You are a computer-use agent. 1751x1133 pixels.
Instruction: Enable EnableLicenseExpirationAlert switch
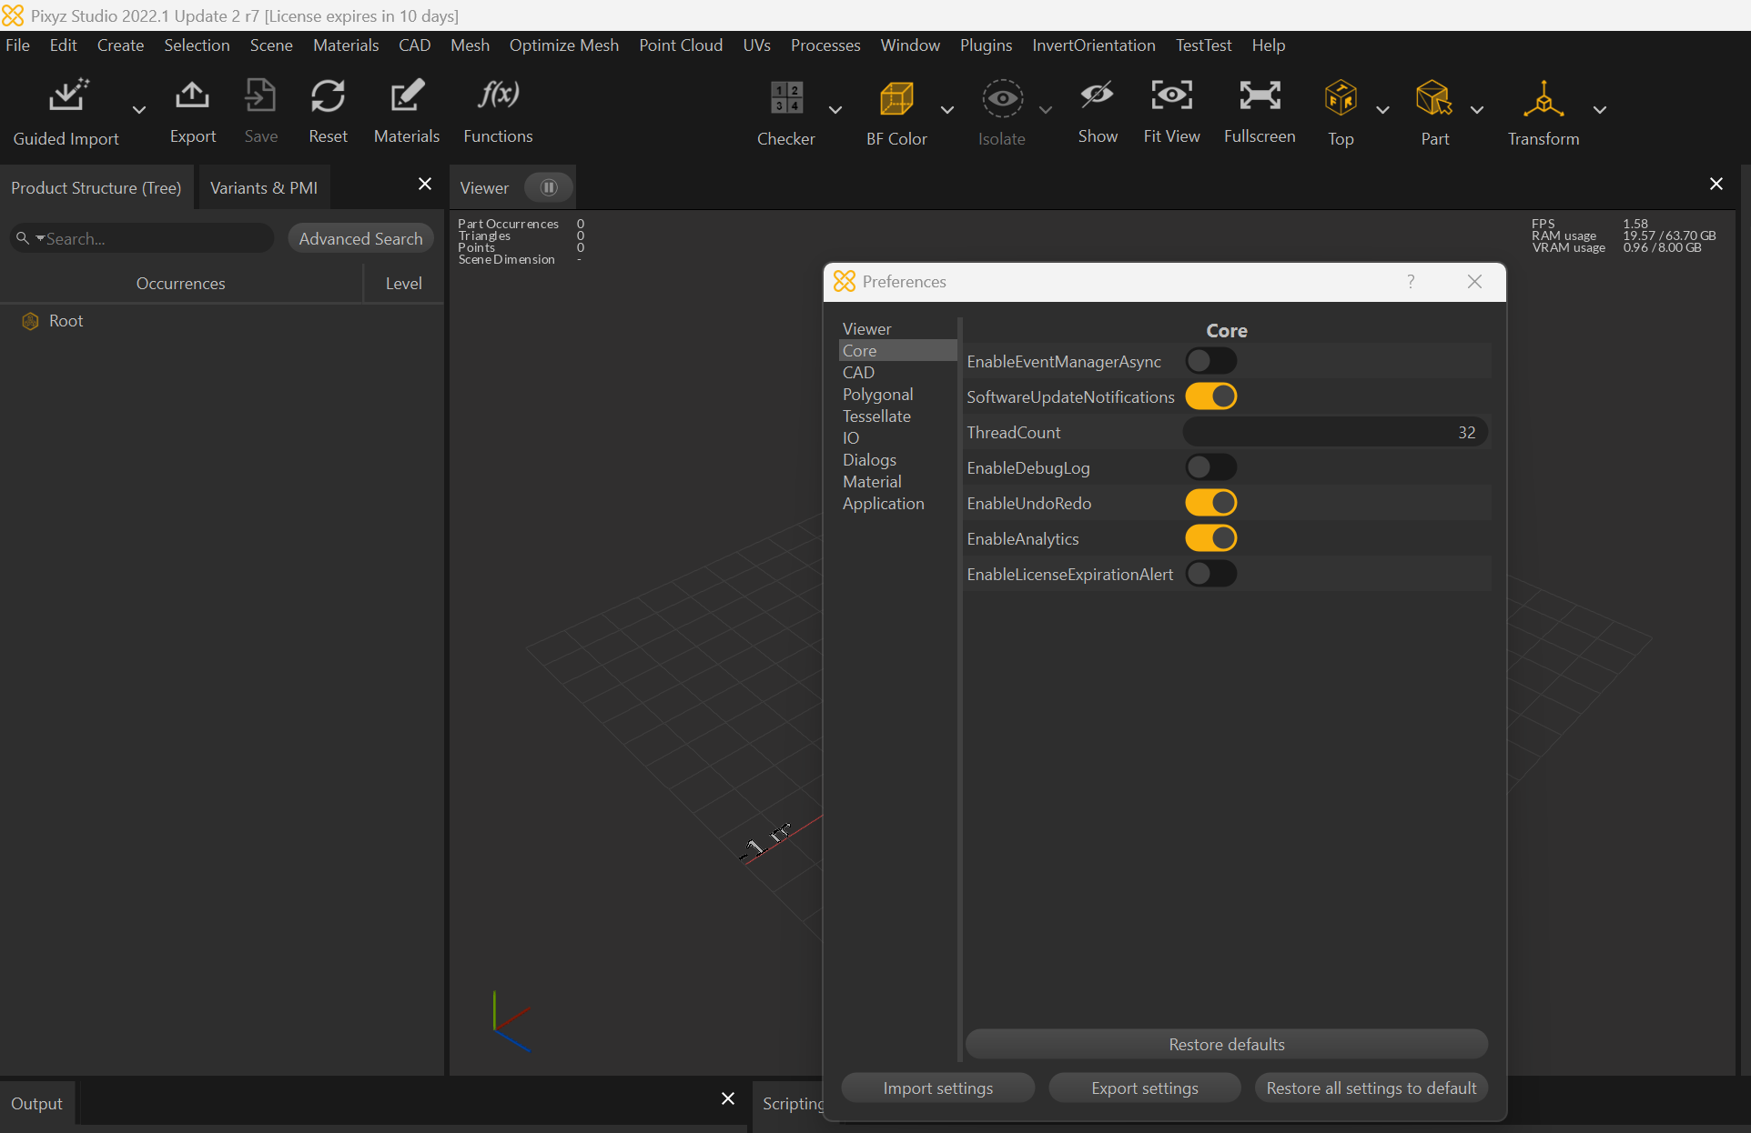pyautogui.click(x=1211, y=574)
